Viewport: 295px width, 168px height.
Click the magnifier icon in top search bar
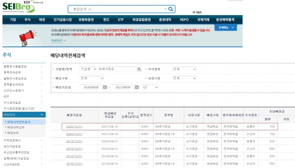[170, 9]
